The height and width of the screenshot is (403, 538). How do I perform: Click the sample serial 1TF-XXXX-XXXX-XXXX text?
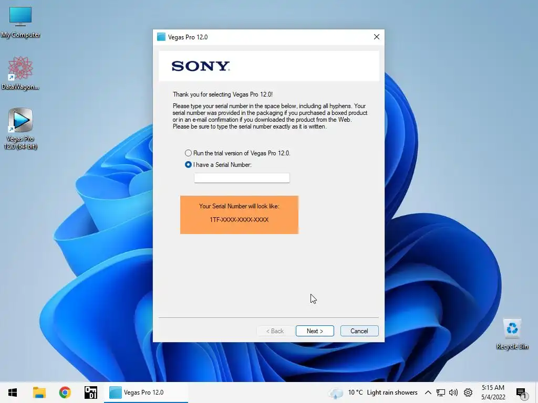(x=239, y=220)
